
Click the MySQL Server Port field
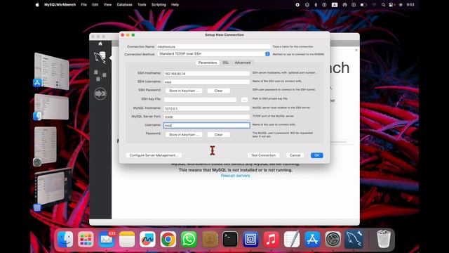(x=207, y=117)
